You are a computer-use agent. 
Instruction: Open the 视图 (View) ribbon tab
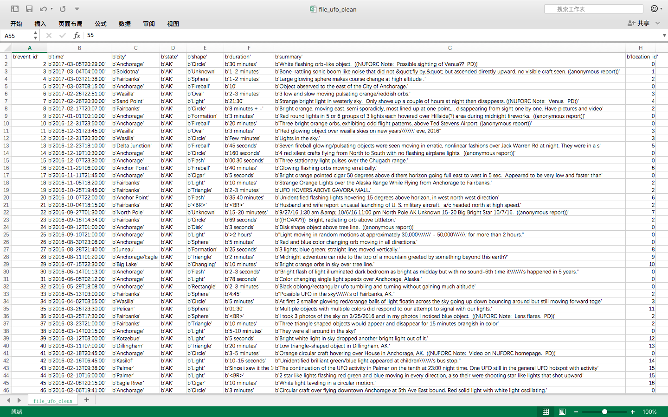pos(173,24)
